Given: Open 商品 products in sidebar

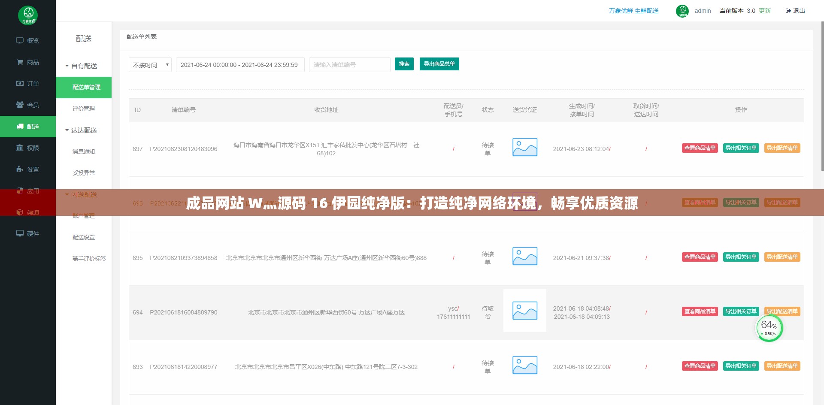Looking at the screenshot, I should coord(28,62).
